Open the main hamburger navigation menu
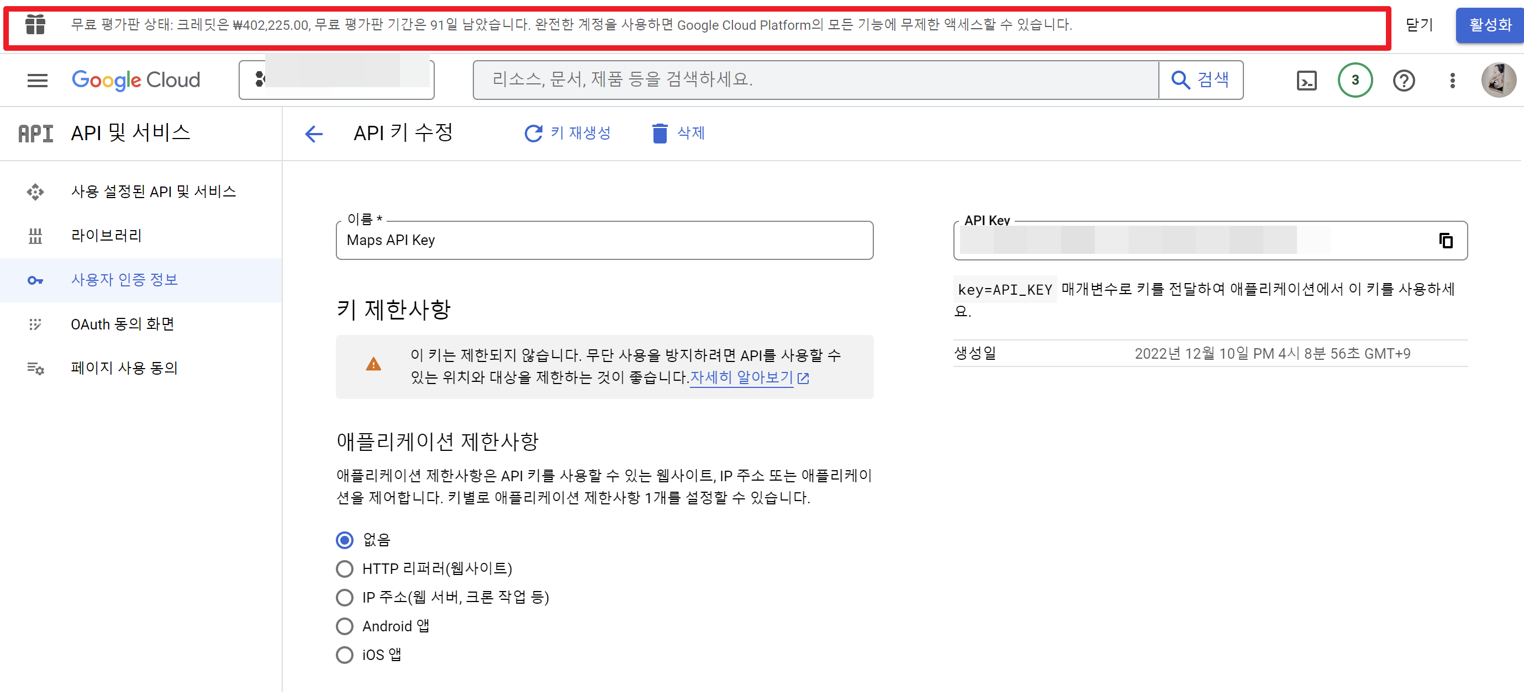 point(37,80)
